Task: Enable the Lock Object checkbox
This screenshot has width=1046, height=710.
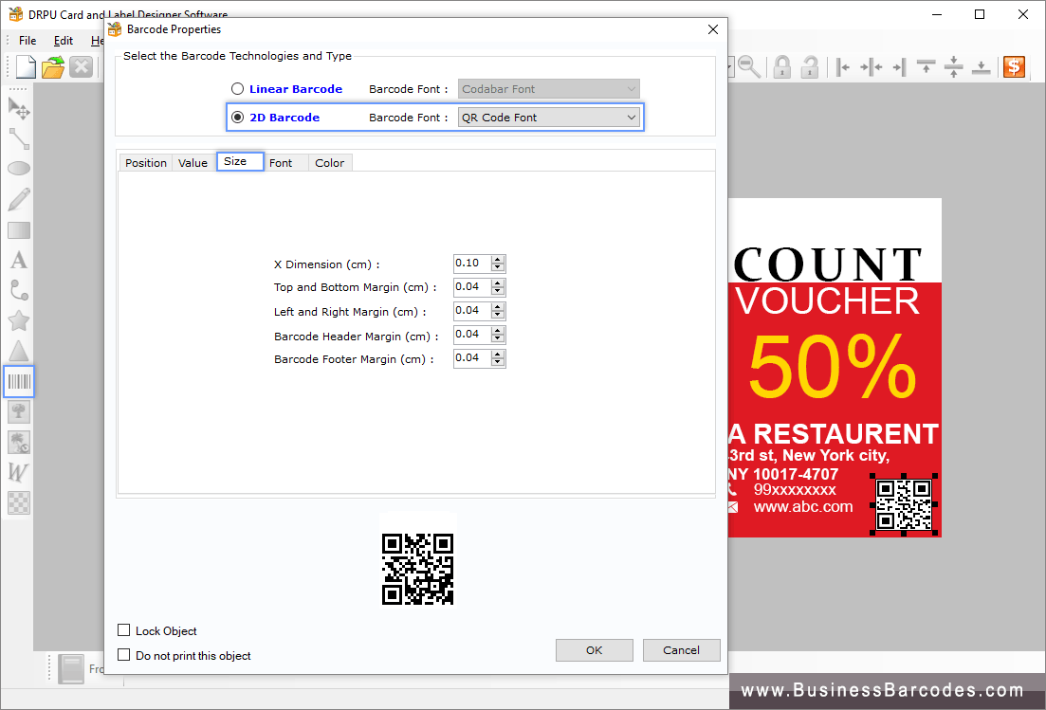Action: tap(123, 630)
